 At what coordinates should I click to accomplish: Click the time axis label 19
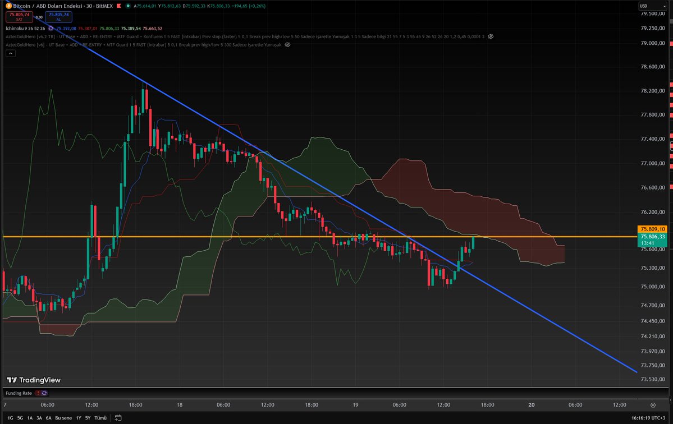355,405
